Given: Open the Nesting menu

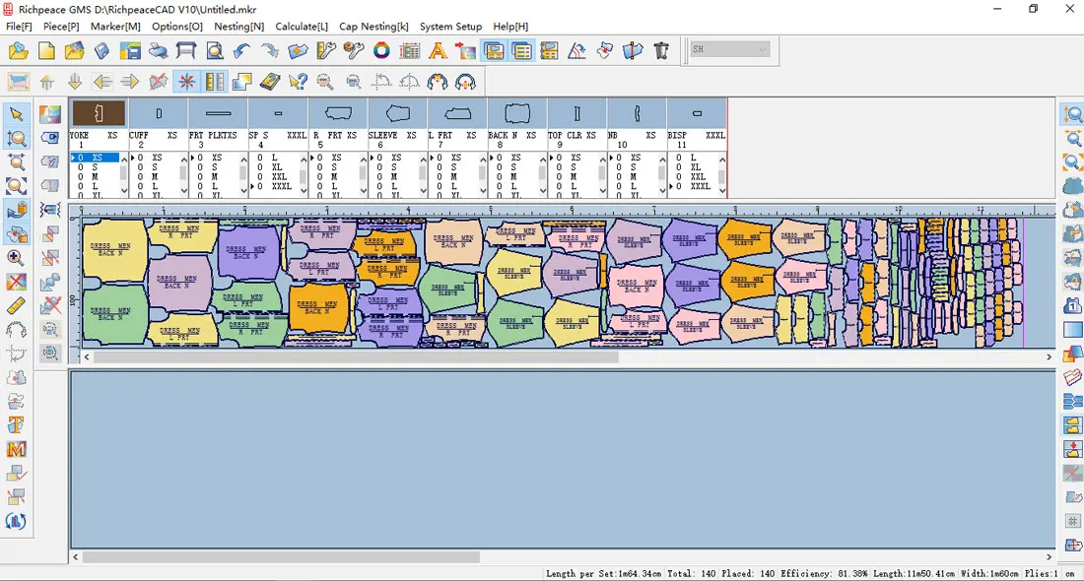Looking at the screenshot, I should tap(238, 27).
